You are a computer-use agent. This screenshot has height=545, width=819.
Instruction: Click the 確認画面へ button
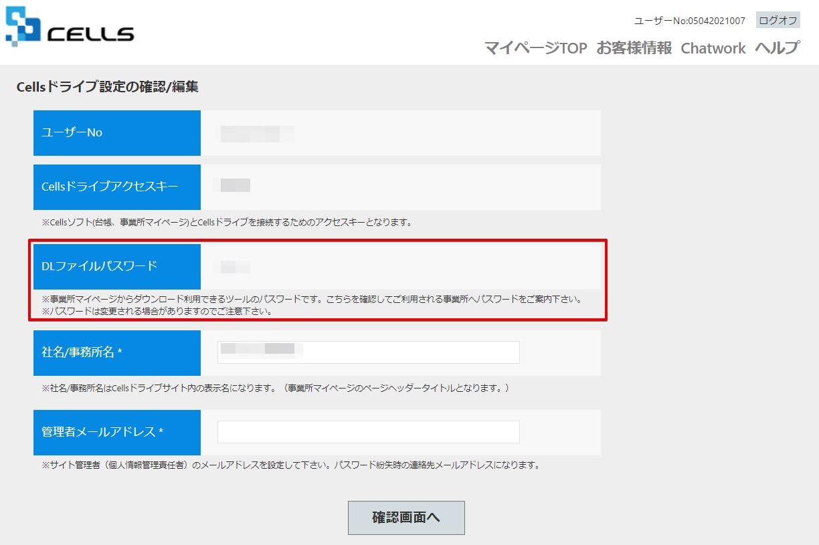click(x=406, y=518)
